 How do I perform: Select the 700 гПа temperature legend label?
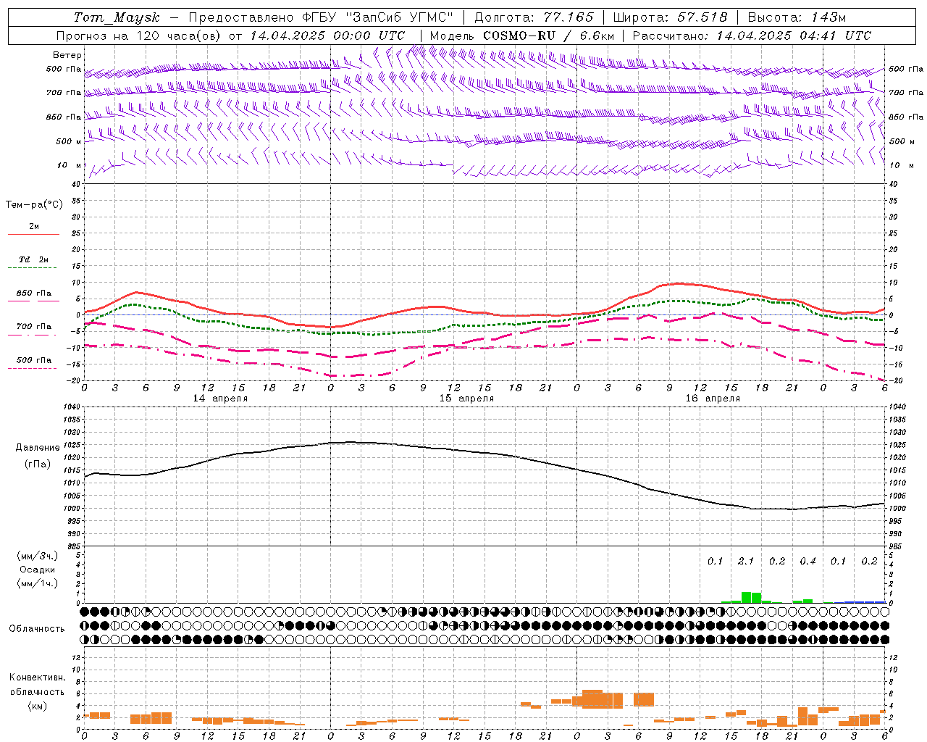click(x=34, y=327)
